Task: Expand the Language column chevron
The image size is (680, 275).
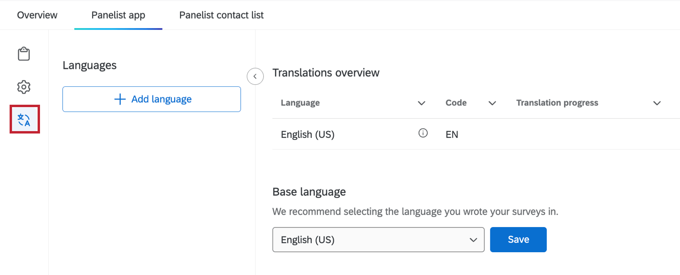Action: pyautogui.click(x=421, y=103)
